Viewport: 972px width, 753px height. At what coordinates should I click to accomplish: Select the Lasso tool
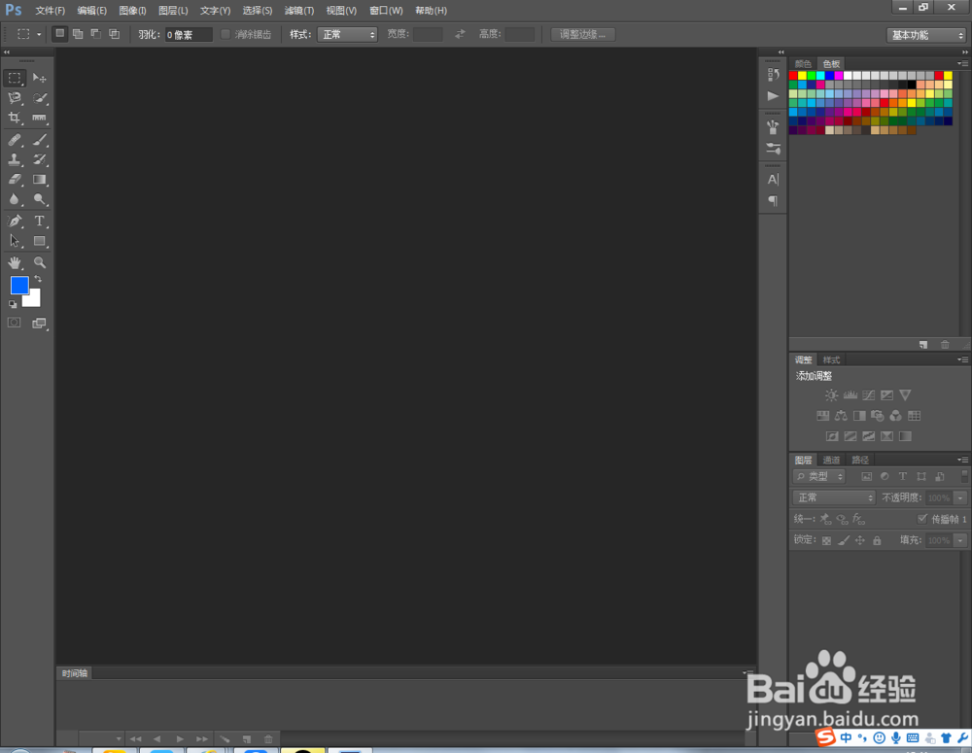[x=15, y=98]
